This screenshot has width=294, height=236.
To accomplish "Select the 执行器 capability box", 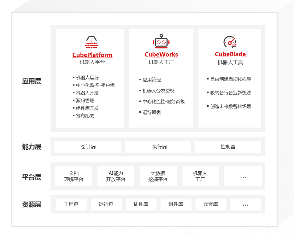I will 158,147.
